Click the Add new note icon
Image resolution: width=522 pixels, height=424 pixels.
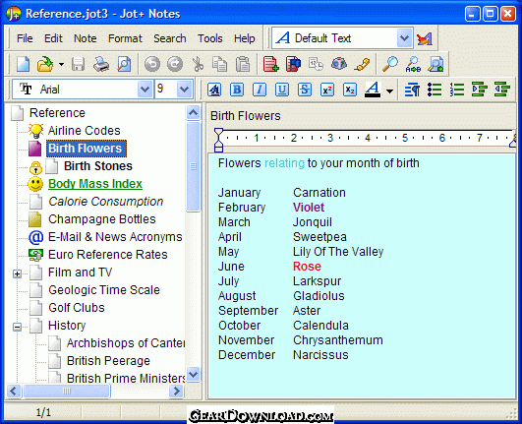pos(270,64)
